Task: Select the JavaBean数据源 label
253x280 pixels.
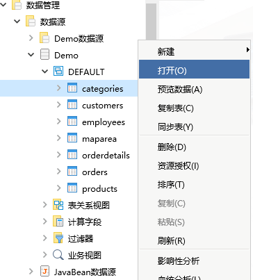Action: (85, 272)
